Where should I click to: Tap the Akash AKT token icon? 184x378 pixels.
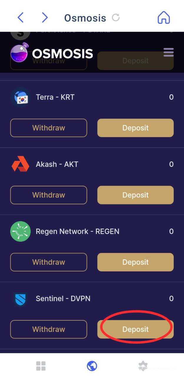pos(20,164)
